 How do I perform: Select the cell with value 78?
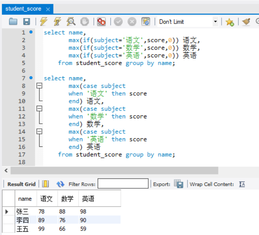(x=47, y=211)
